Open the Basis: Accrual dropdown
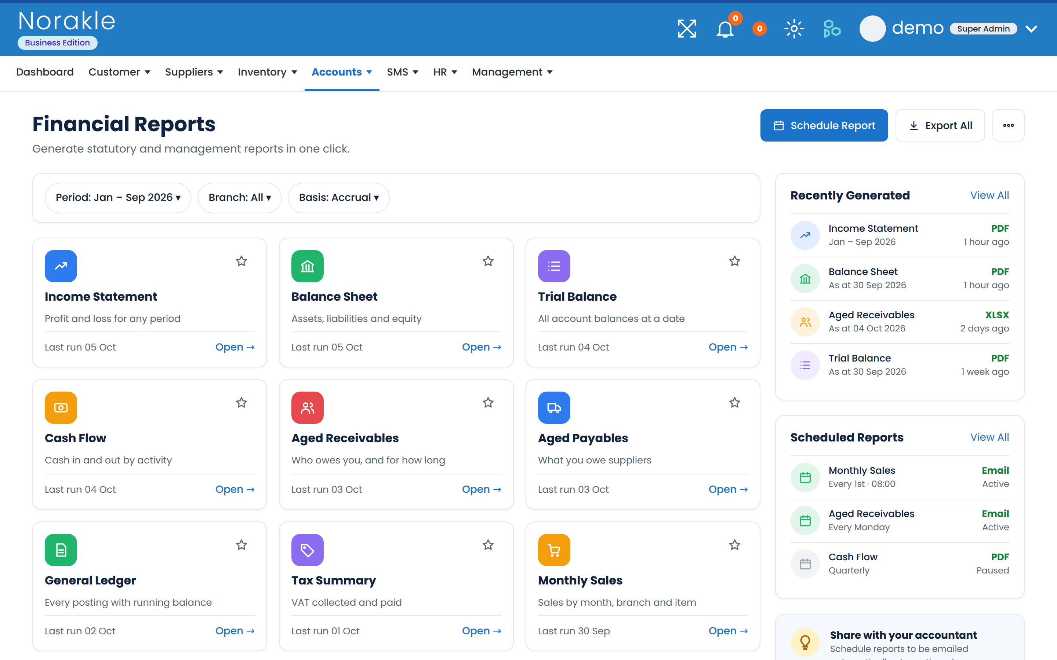The height and width of the screenshot is (660, 1057). [338, 198]
